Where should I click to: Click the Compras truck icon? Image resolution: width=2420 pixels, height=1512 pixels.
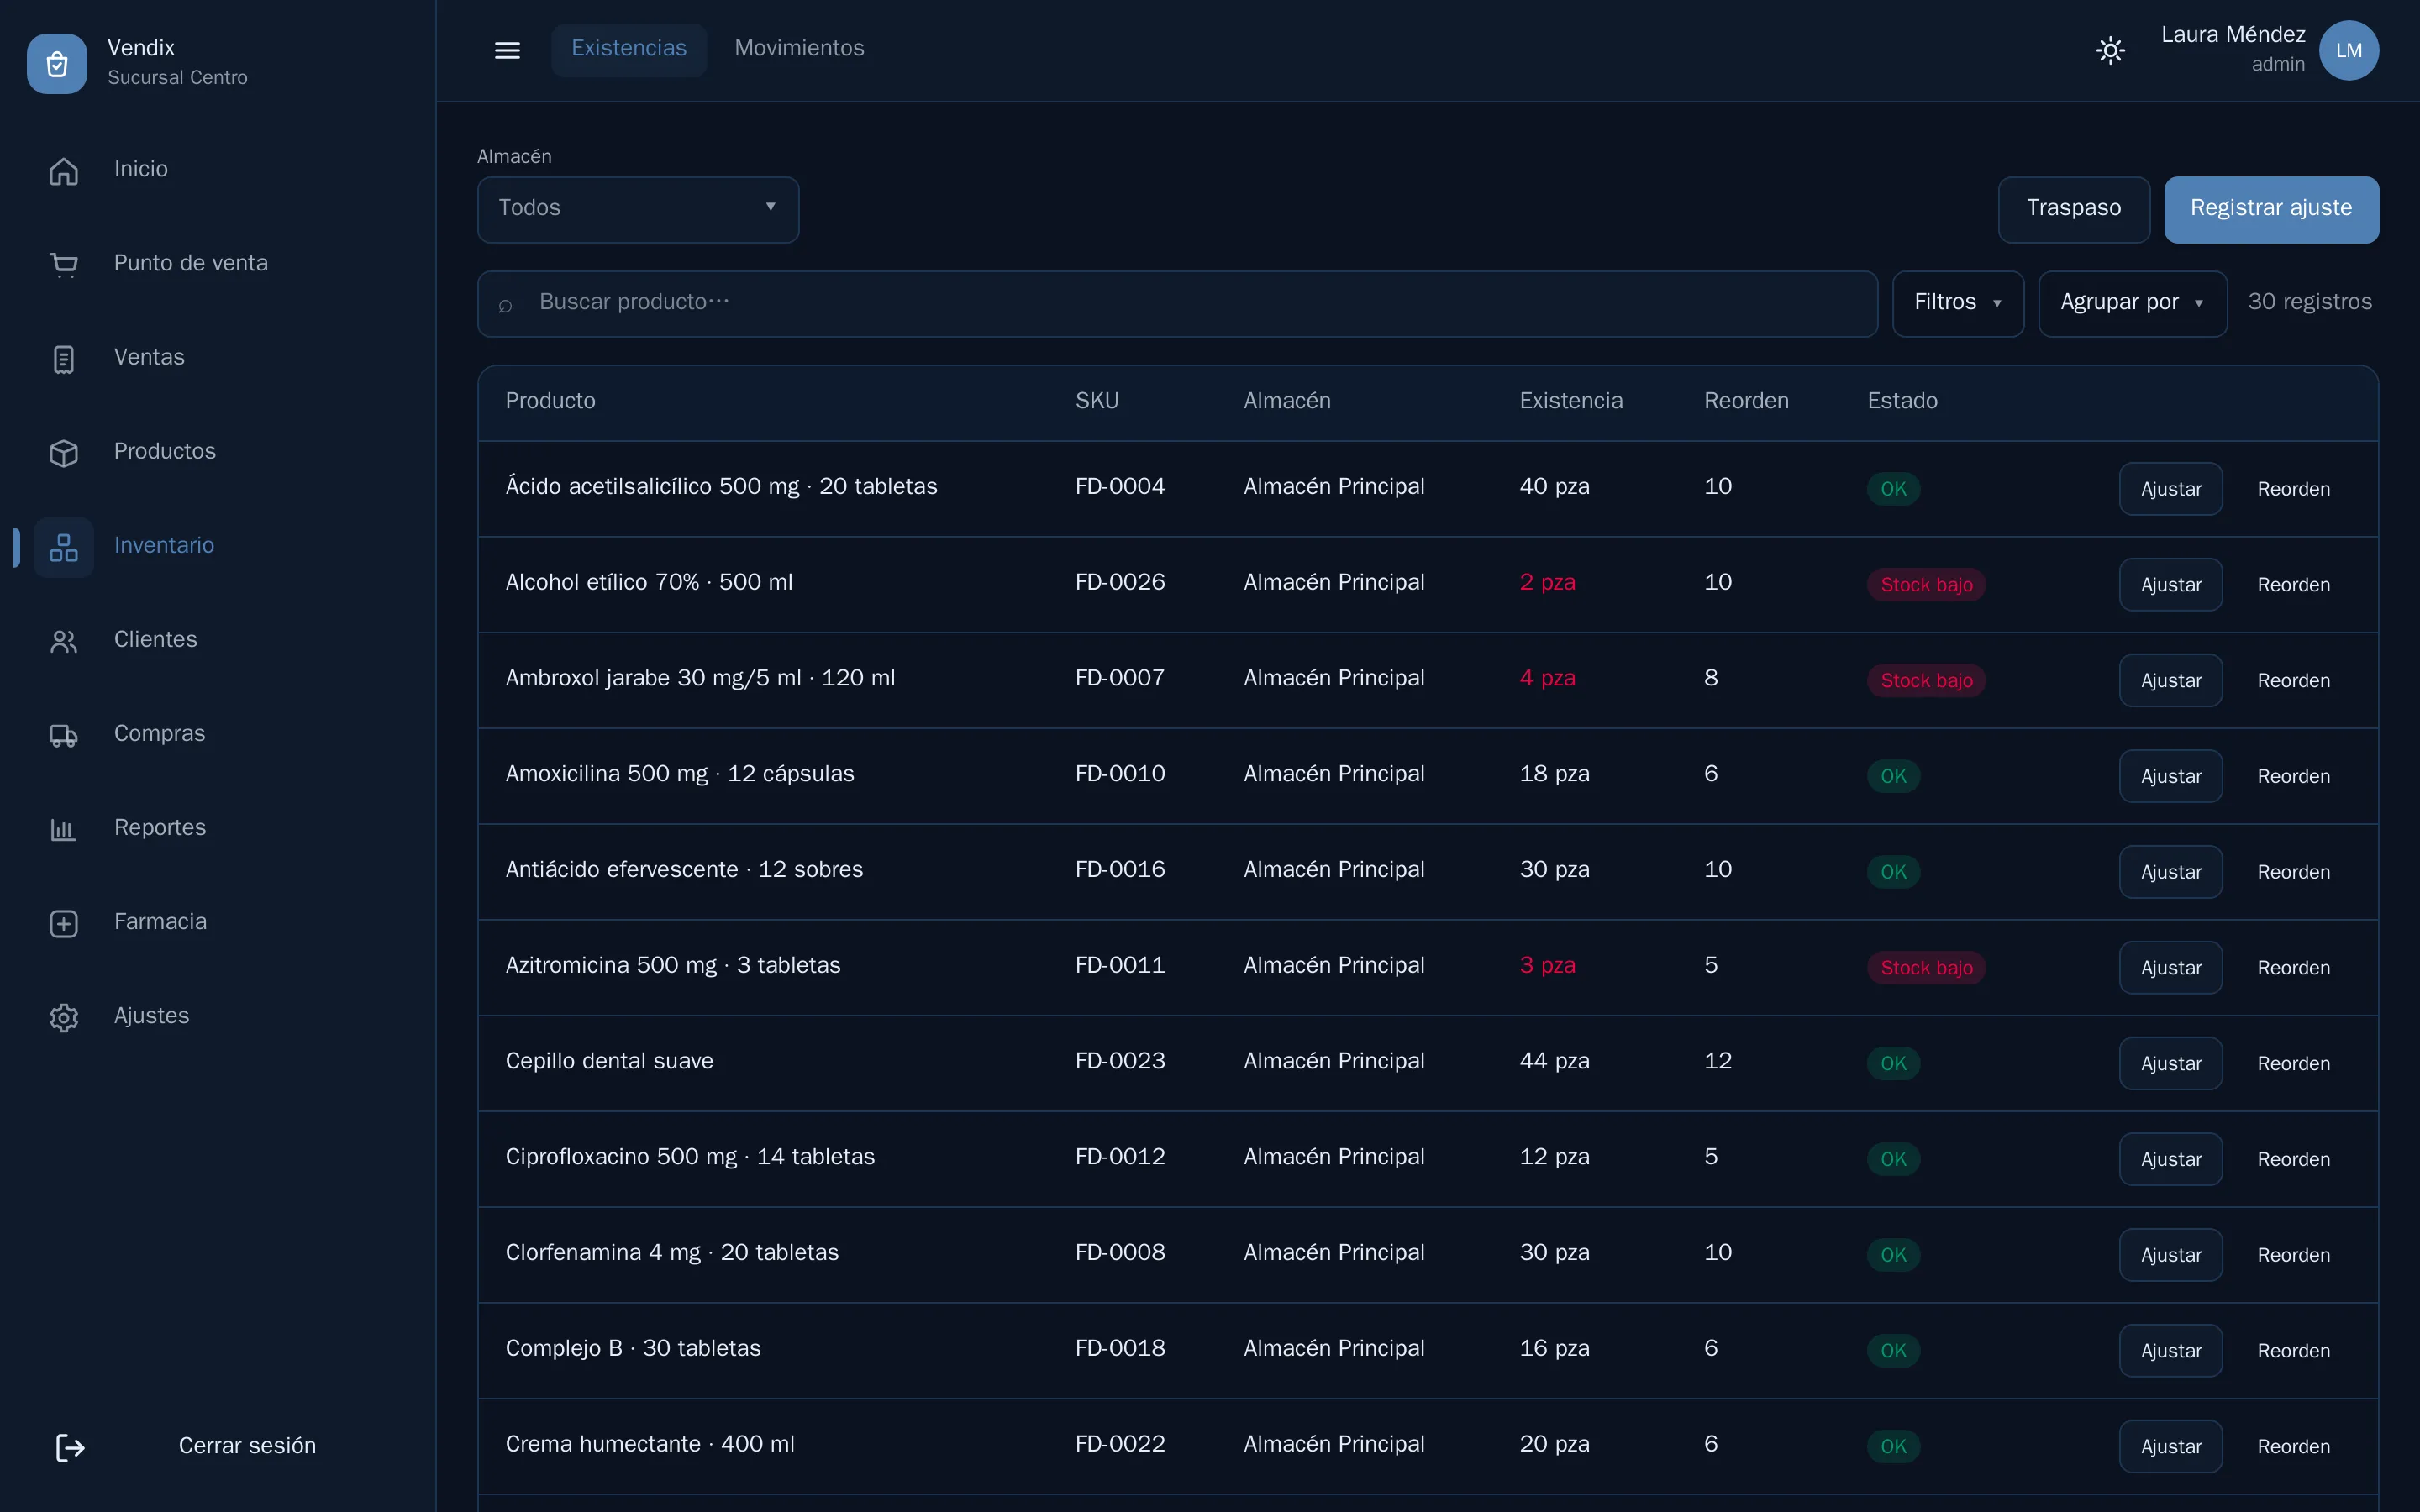pyautogui.click(x=64, y=735)
